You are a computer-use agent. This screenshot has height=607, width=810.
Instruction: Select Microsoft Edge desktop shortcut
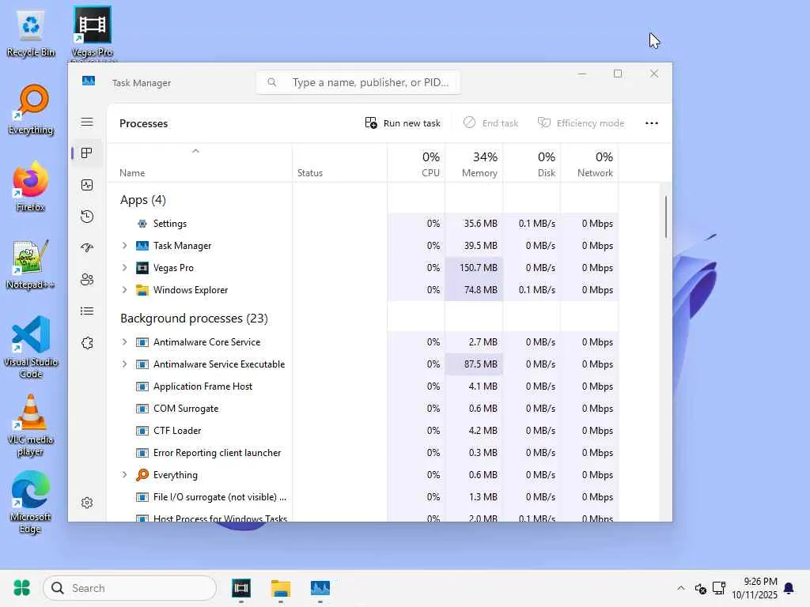(x=31, y=502)
